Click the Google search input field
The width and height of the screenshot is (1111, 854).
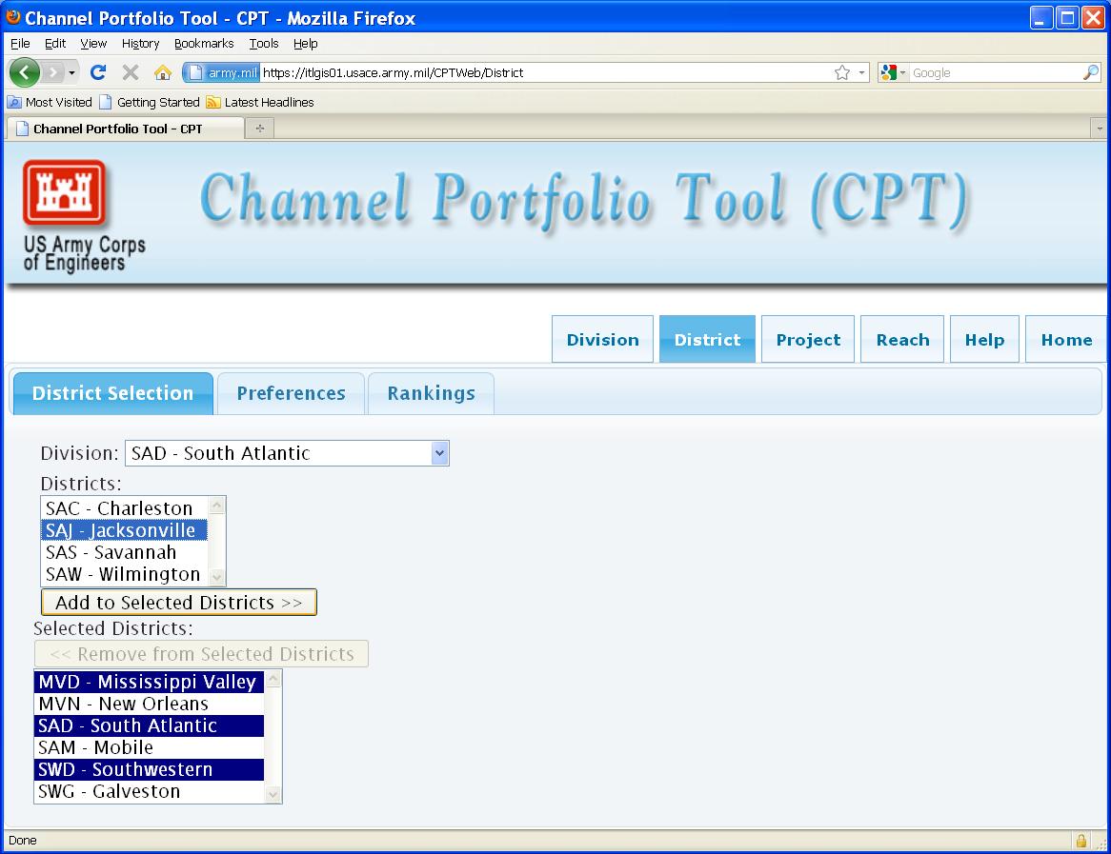996,72
